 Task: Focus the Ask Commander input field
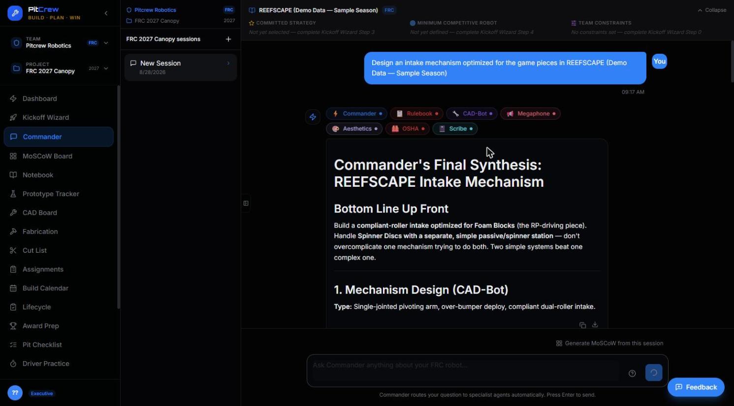[x=465, y=371]
